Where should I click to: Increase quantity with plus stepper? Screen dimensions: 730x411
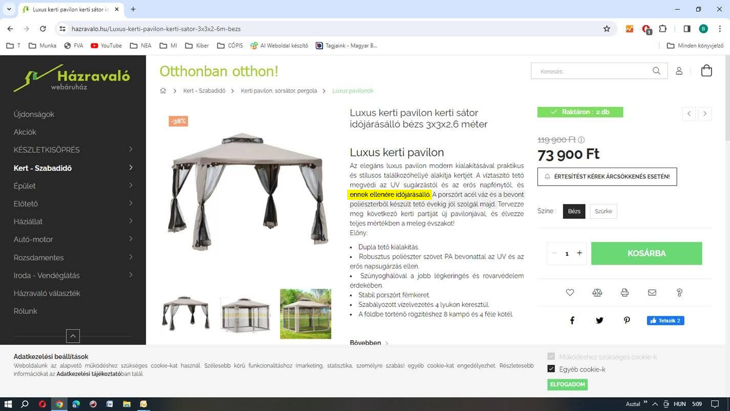(x=579, y=253)
